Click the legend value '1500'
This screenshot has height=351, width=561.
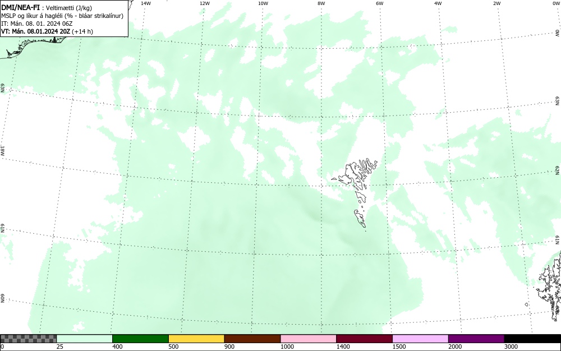pyautogui.click(x=399, y=347)
